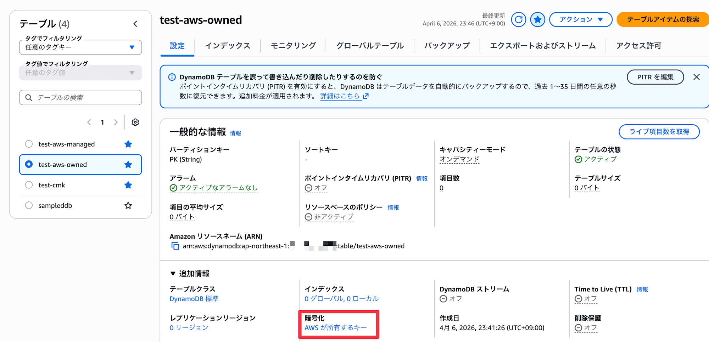
Task: Unfavorite test-aws-owned star in list
Action: coord(128,165)
